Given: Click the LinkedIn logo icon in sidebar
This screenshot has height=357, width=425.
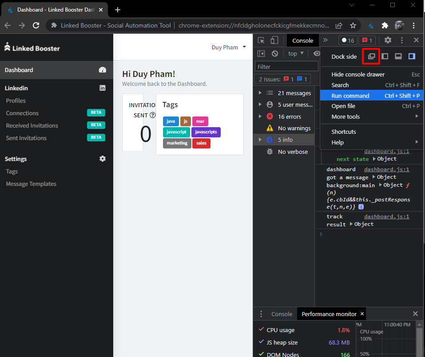Looking at the screenshot, I should pyautogui.click(x=103, y=88).
